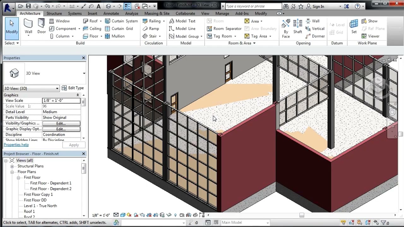Viewport: 404px width, 227px height.
Task: Open First Floor - Dependent 1 view
Action: [51, 183]
